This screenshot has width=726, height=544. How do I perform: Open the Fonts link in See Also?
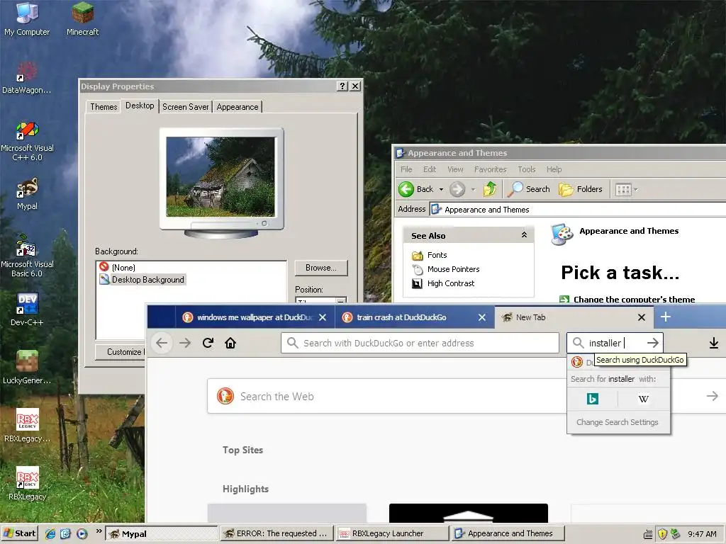[x=437, y=255]
